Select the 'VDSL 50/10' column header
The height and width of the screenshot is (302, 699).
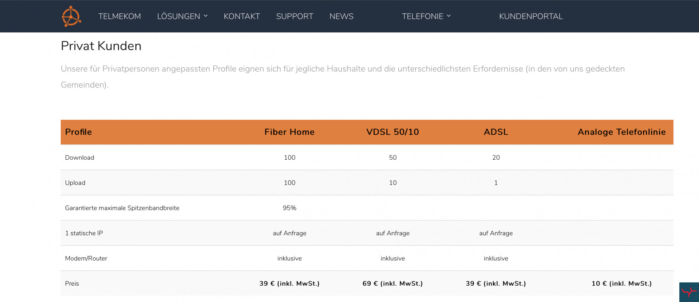point(392,132)
